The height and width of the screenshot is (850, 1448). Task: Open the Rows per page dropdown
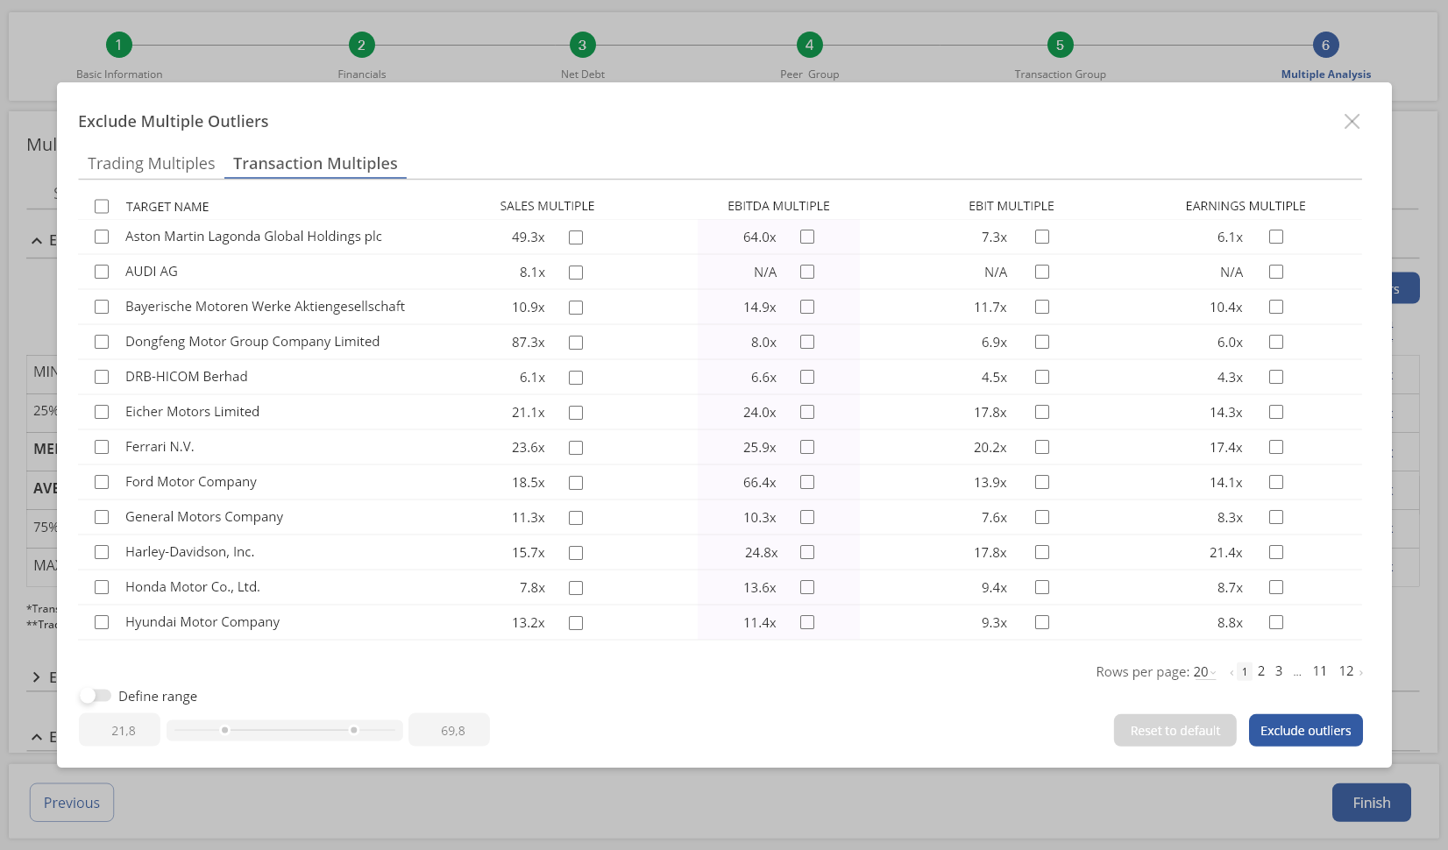point(1204,672)
